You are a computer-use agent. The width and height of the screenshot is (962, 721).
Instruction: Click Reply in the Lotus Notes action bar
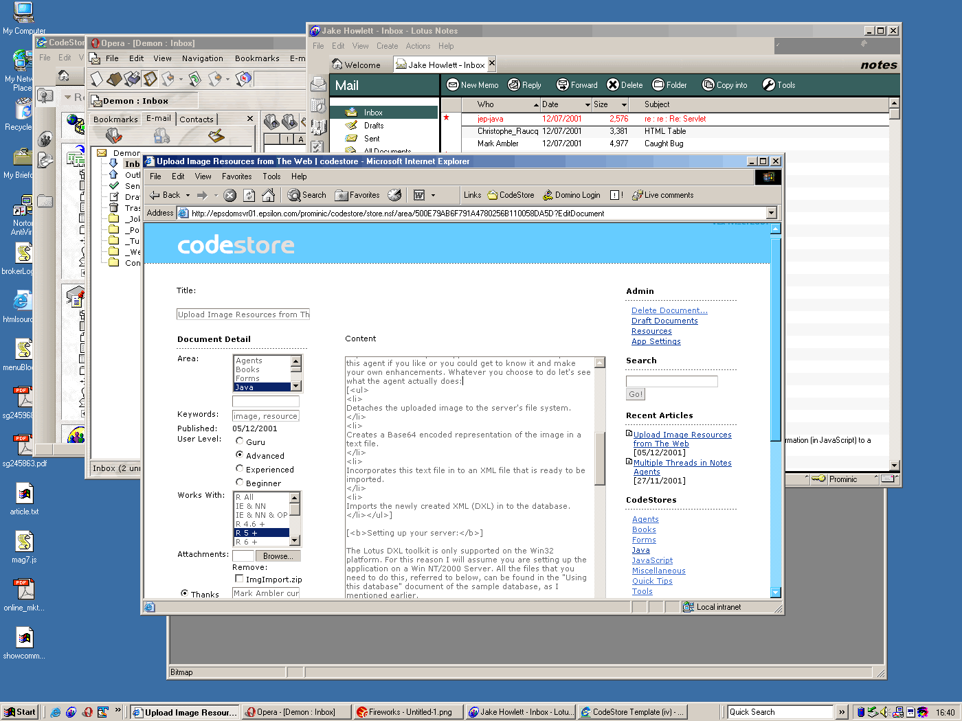[525, 85]
